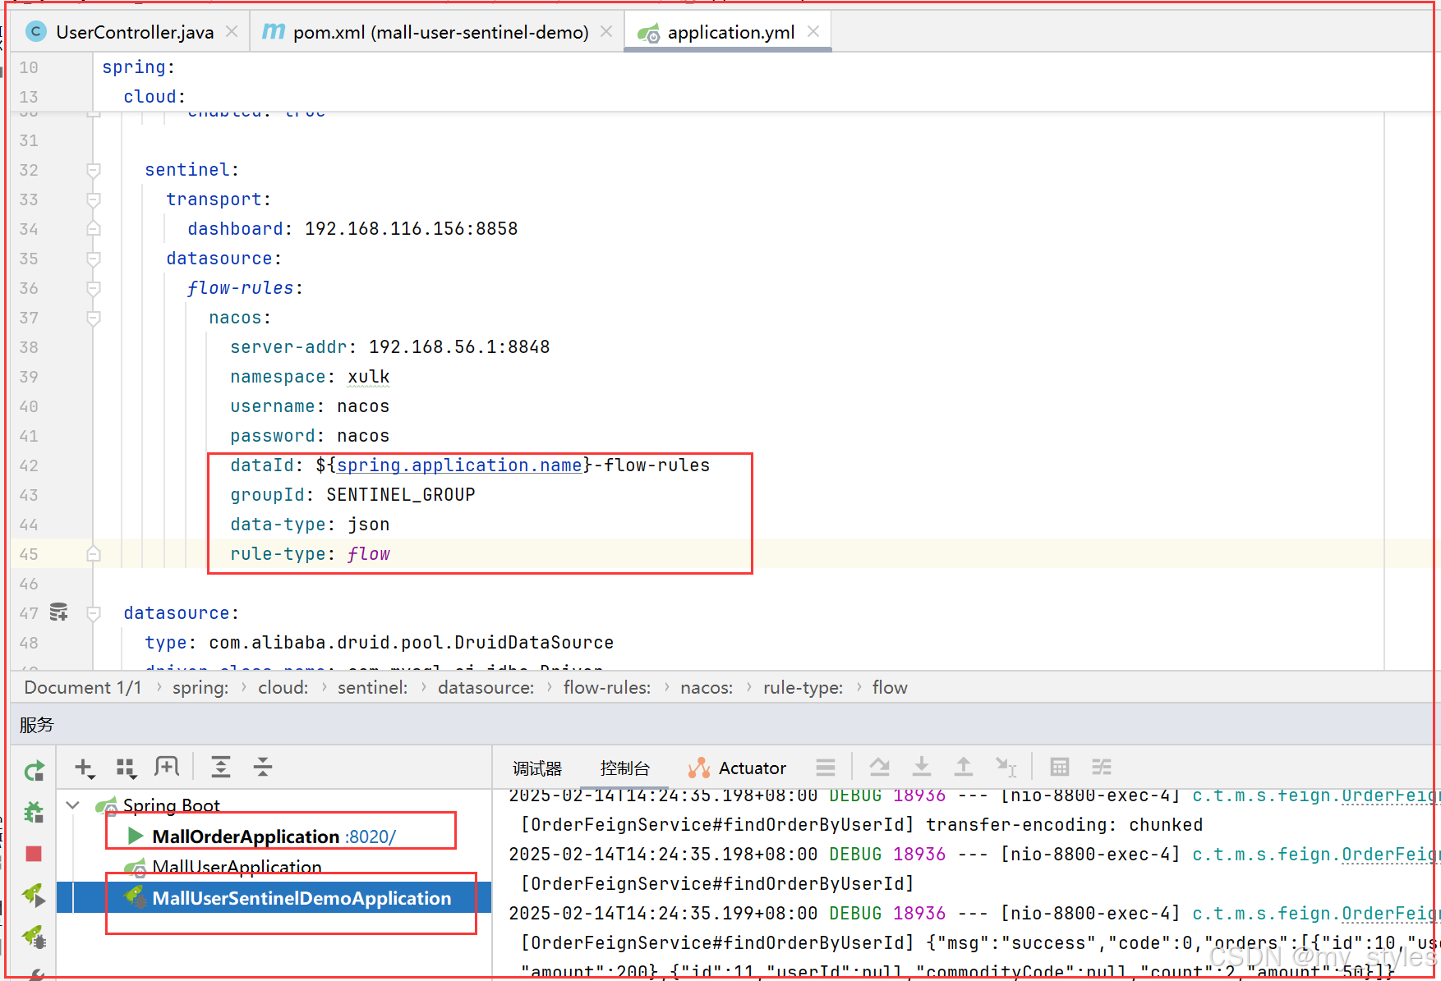
Task: Click com.alibaba.druid.pool.DruidDataSource type value
Action: (x=412, y=643)
